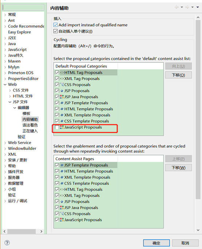Collapse the JSP 文件 tree node
The width and height of the screenshot is (202, 249).
tap(10, 102)
